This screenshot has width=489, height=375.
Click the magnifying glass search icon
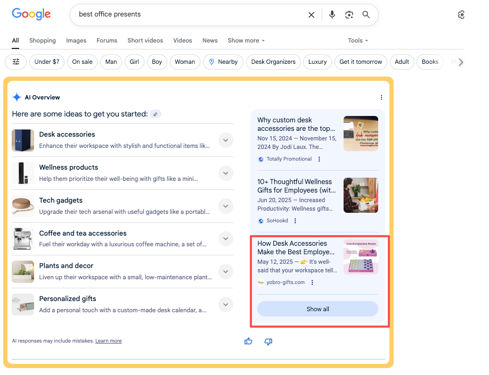pos(366,15)
